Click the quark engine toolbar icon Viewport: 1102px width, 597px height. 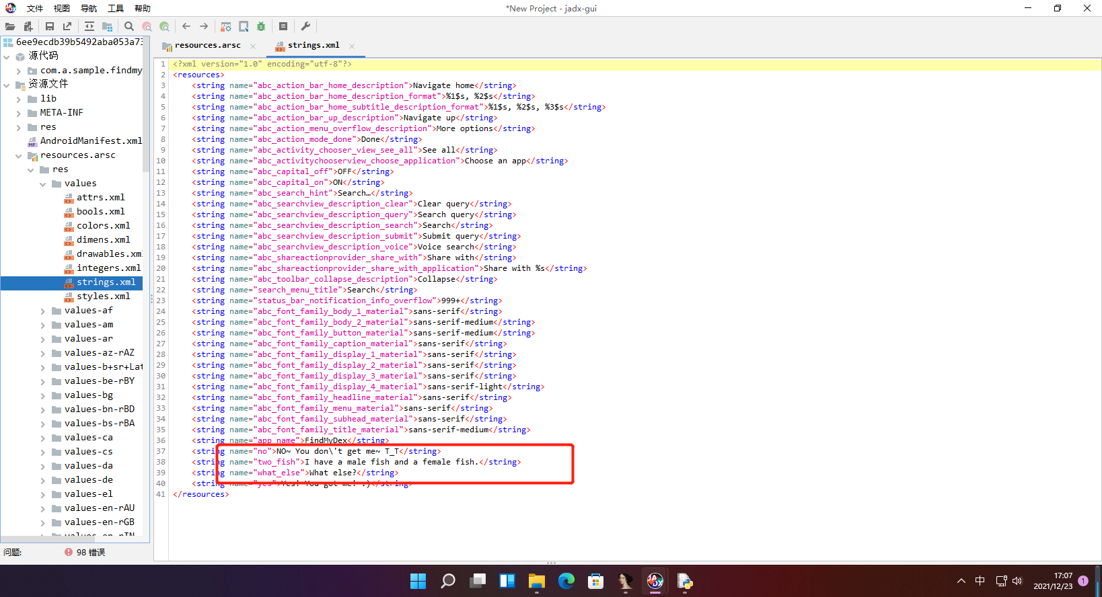pos(244,26)
